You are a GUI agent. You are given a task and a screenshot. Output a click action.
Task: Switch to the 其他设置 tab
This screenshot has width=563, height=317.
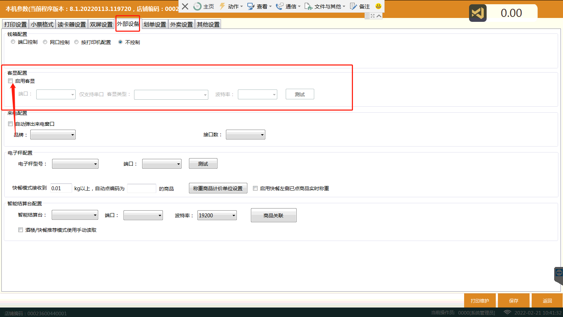(x=208, y=24)
